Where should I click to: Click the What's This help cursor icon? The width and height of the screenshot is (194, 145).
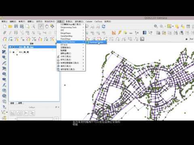pyautogui.click(x=150, y=33)
